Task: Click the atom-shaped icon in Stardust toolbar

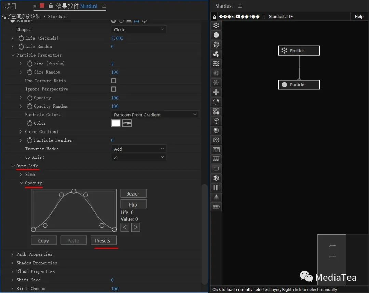Action: pos(216,178)
